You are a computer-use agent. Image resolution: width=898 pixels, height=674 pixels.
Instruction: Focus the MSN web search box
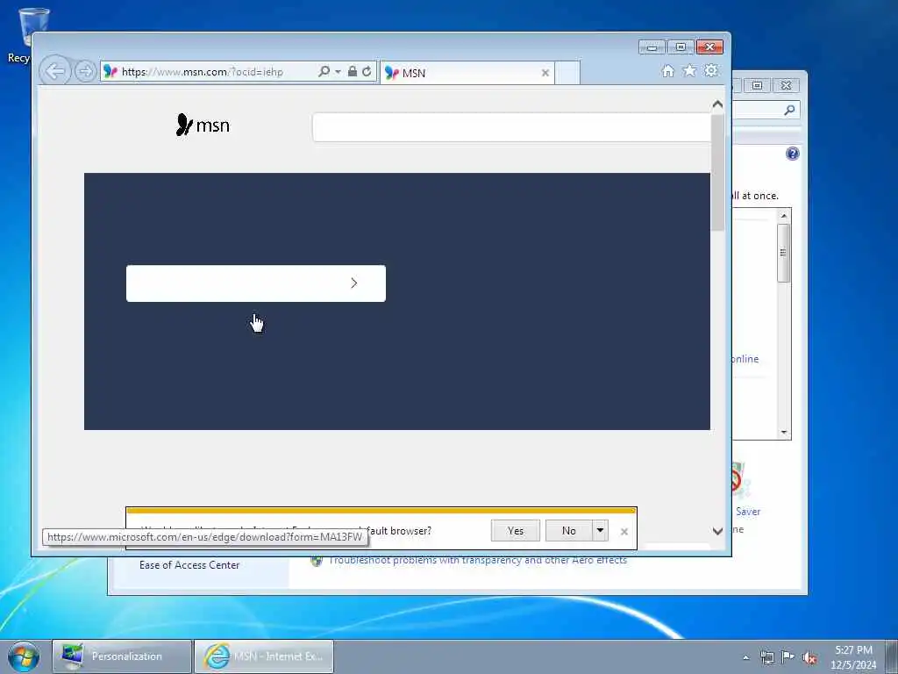(x=511, y=127)
